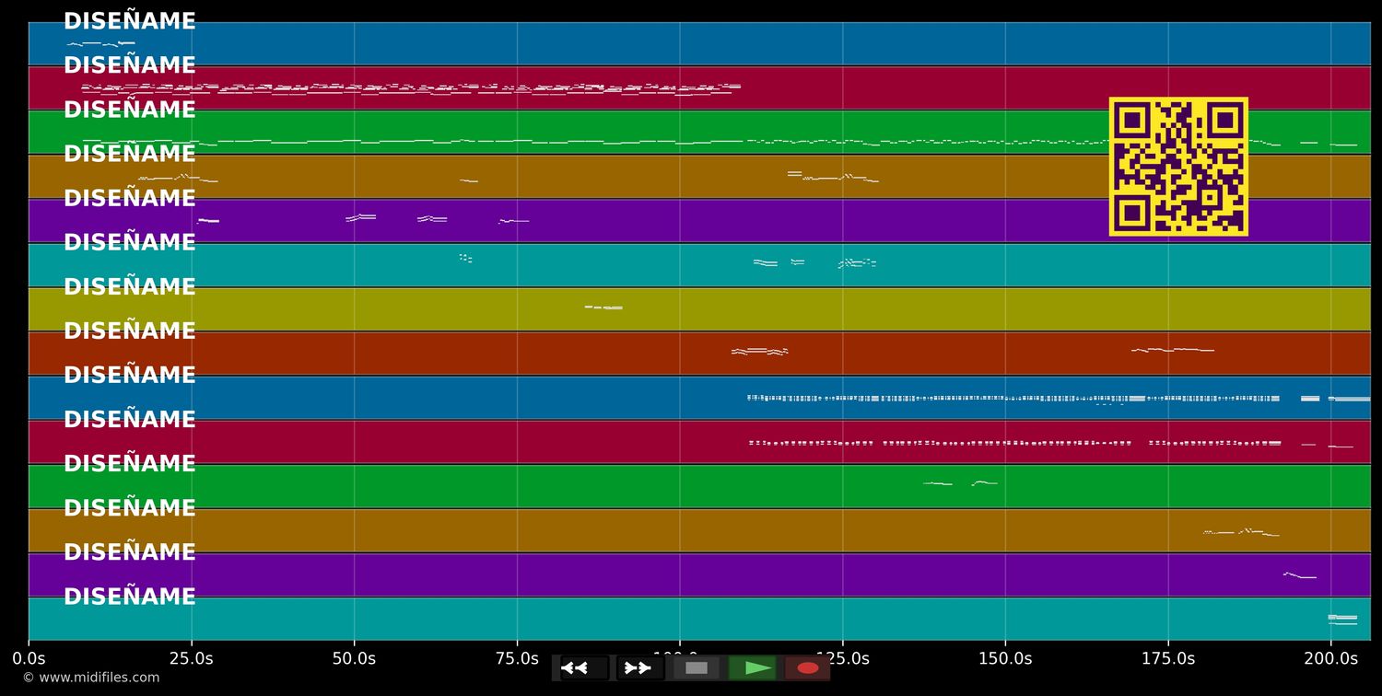Jump to the 50.0s timeline mark

click(x=354, y=658)
